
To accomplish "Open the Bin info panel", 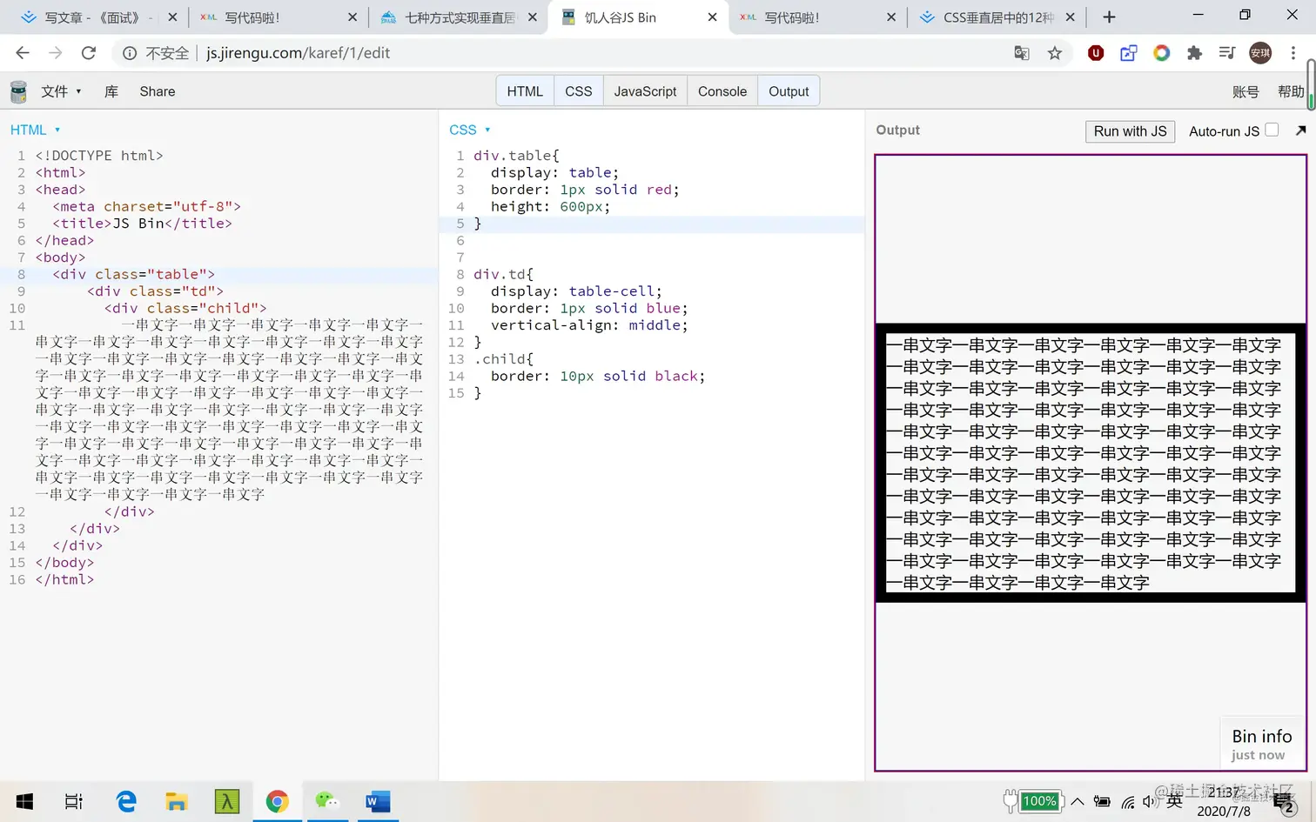I will coord(1262,744).
